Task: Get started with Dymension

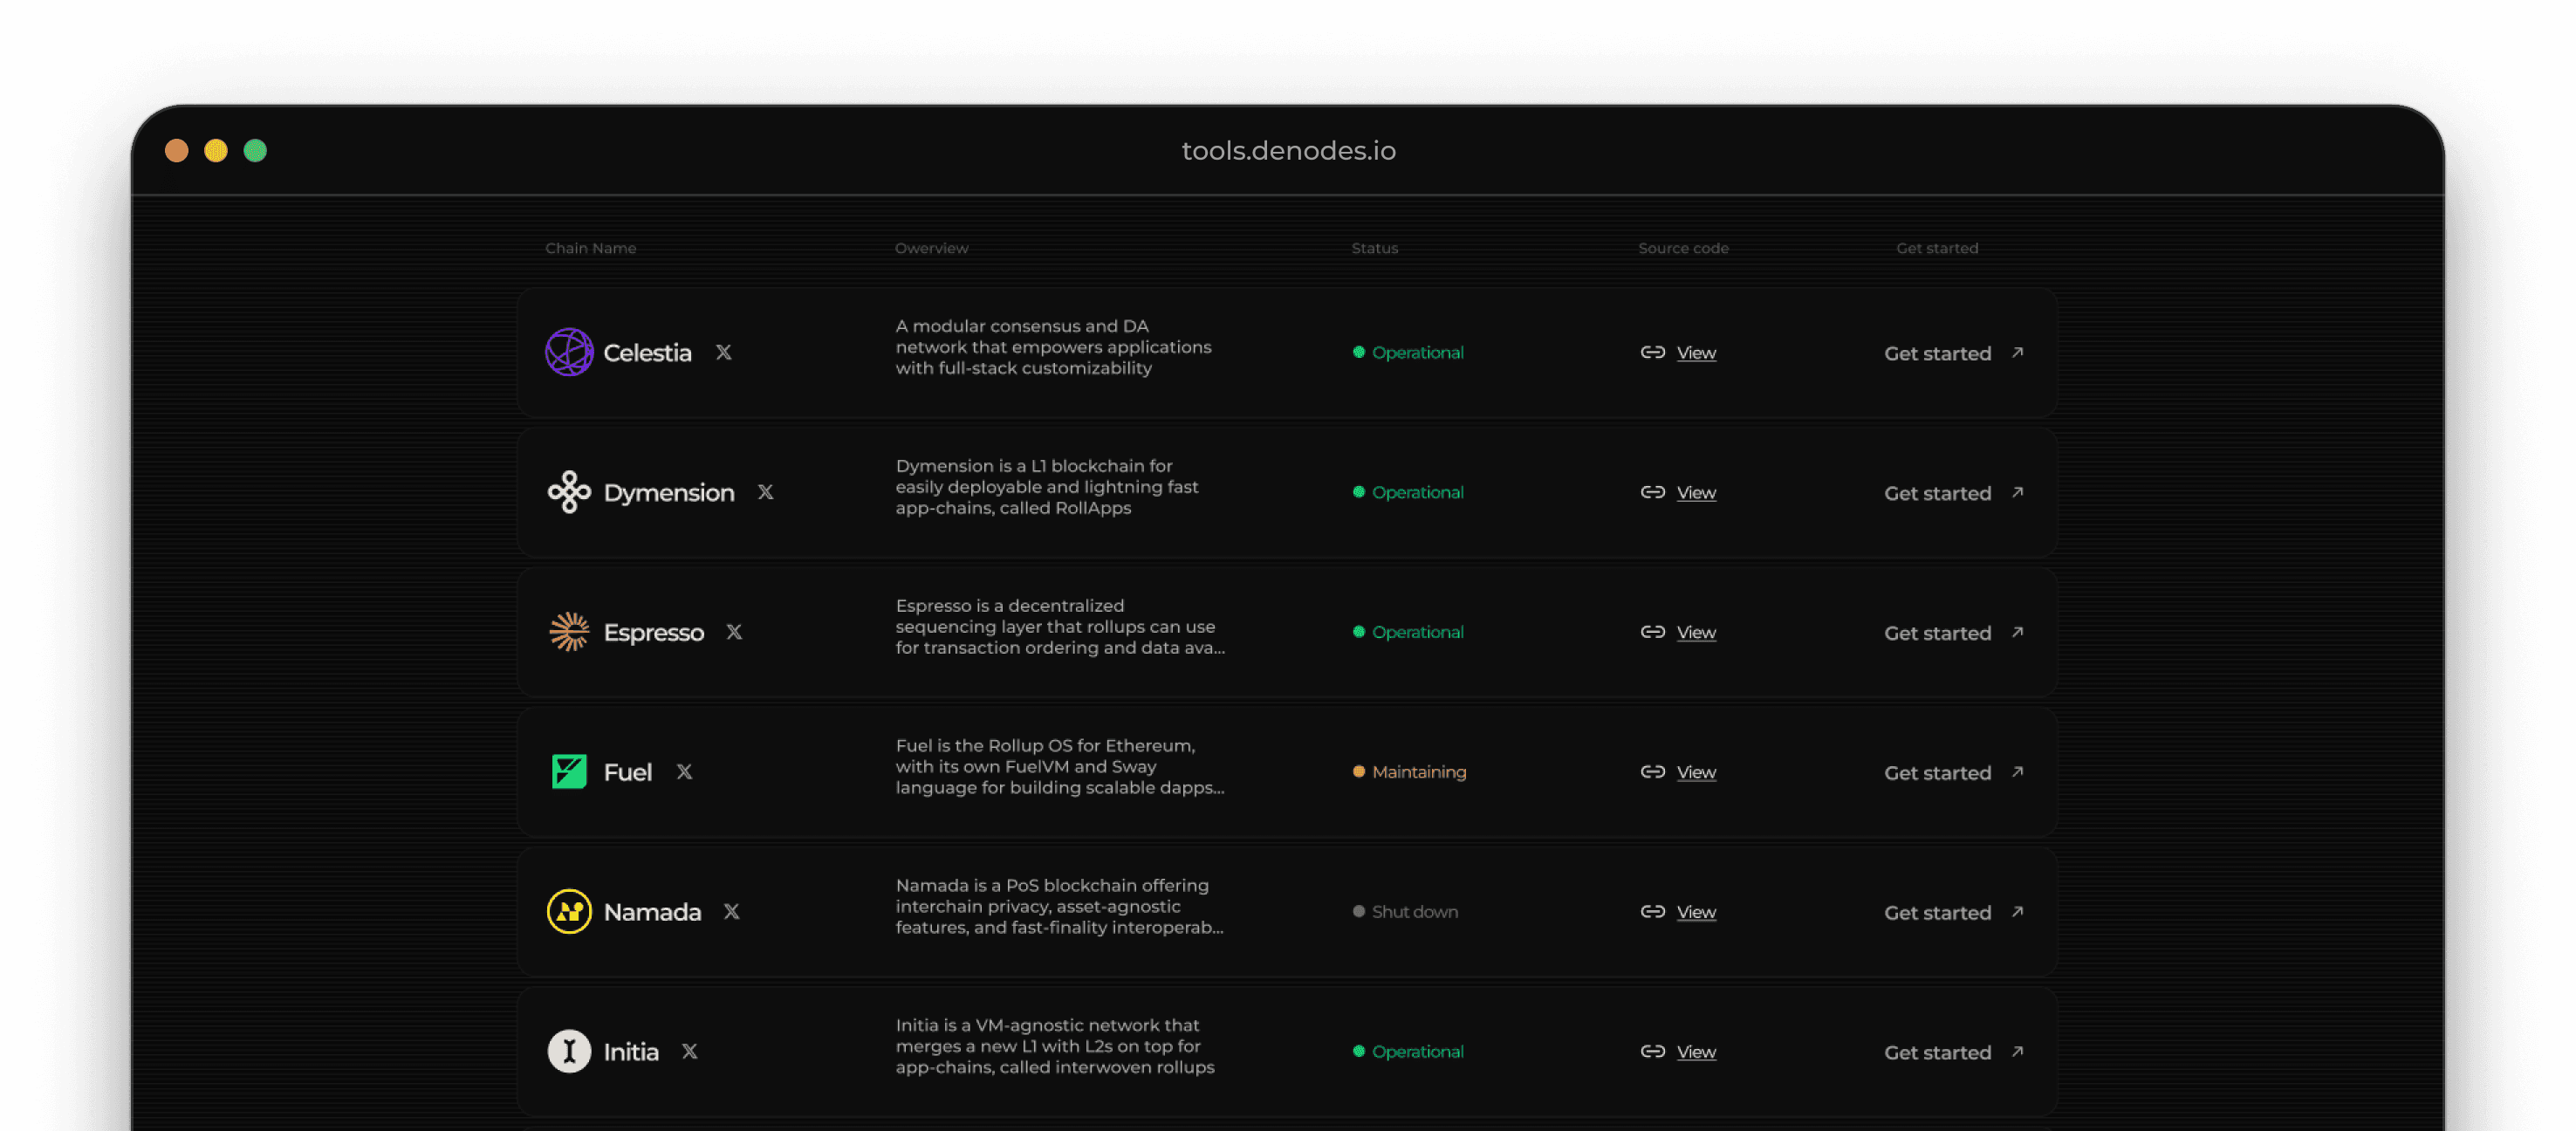Action: click(x=1937, y=493)
